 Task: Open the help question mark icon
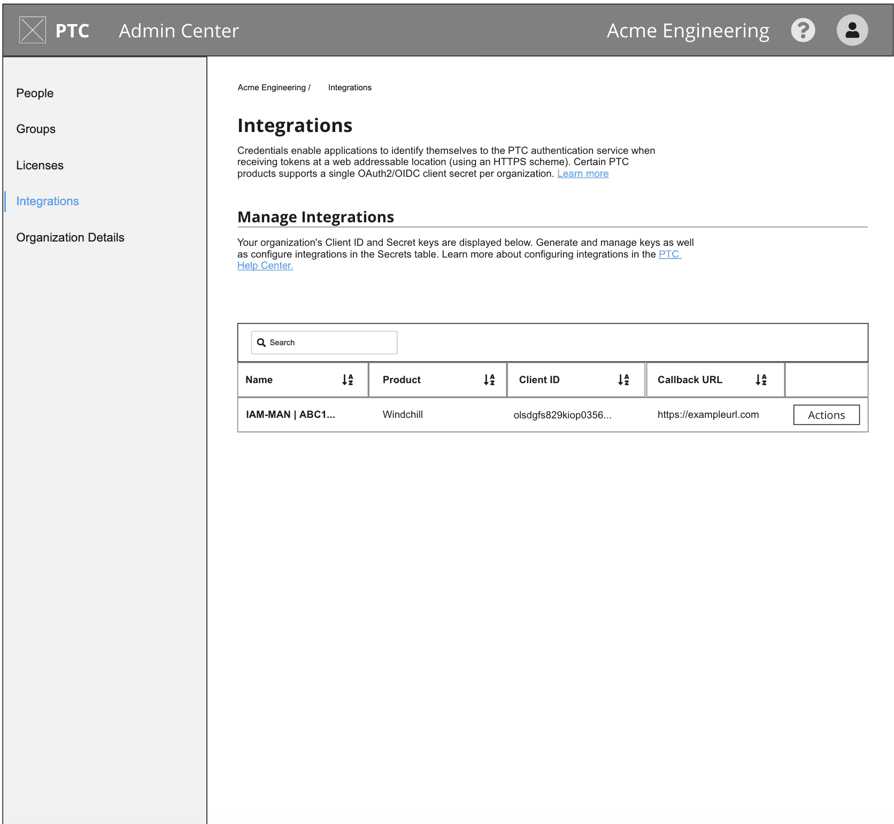(803, 30)
